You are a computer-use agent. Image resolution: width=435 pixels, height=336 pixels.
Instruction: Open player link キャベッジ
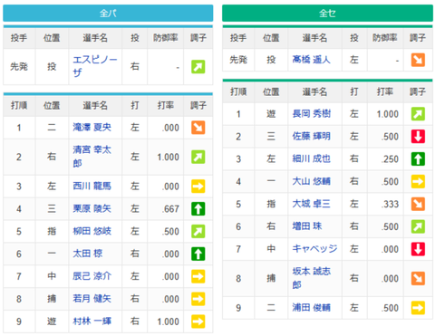coord(314,249)
